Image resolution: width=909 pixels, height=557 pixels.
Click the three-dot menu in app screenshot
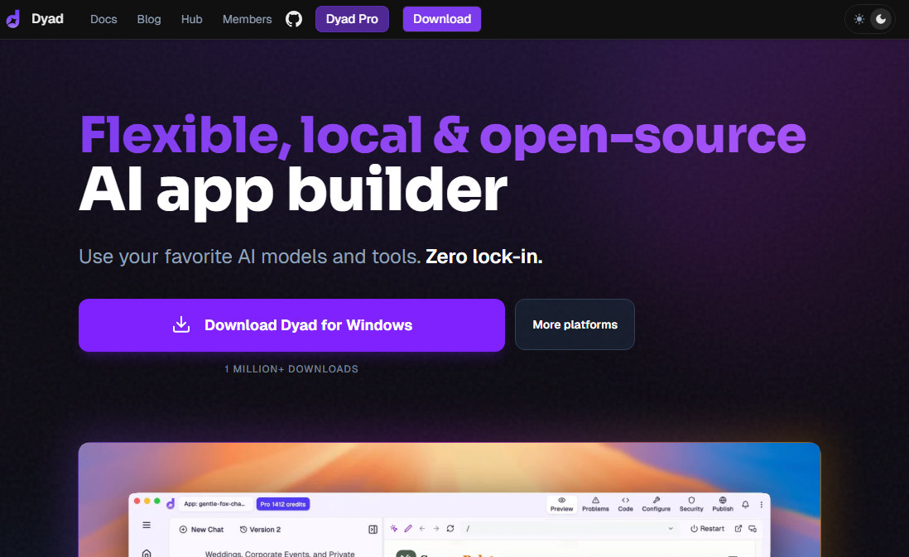pyautogui.click(x=761, y=505)
